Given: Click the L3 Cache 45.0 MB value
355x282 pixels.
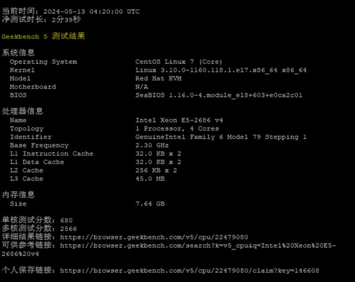Looking at the screenshot, I should [x=150, y=179].
